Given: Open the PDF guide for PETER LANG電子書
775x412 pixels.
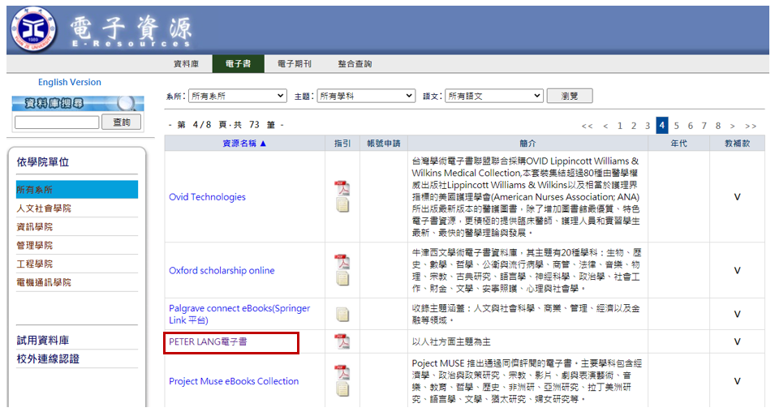Looking at the screenshot, I should (x=342, y=341).
